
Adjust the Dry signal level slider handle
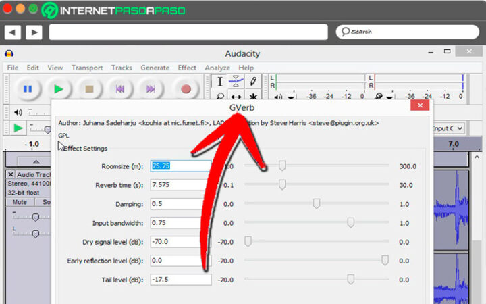tap(248, 241)
